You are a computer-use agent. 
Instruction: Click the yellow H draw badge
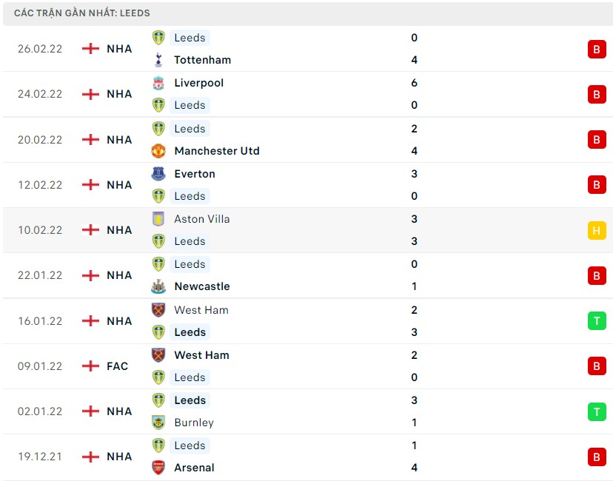[x=597, y=230]
